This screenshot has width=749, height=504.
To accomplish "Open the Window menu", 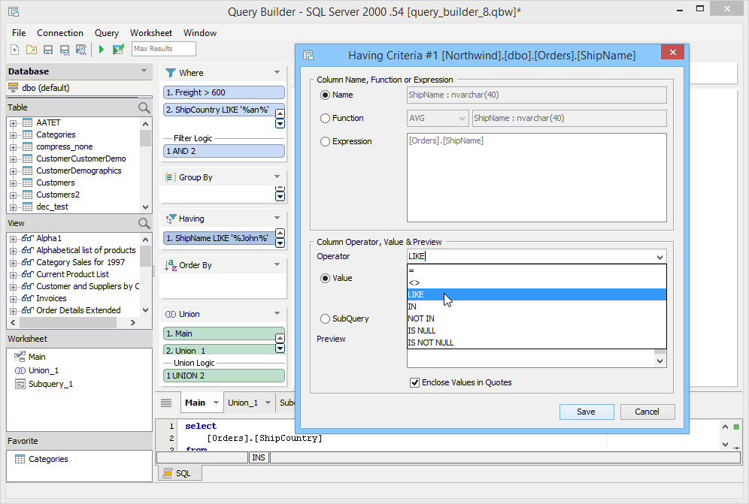I will tap(200, 33).
